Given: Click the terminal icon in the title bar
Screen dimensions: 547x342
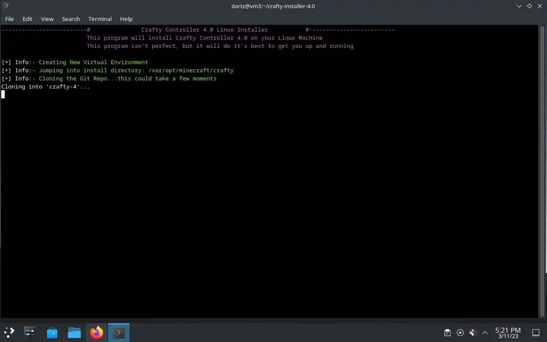Looking at the screenshot, I should click(x=6, y=6).
